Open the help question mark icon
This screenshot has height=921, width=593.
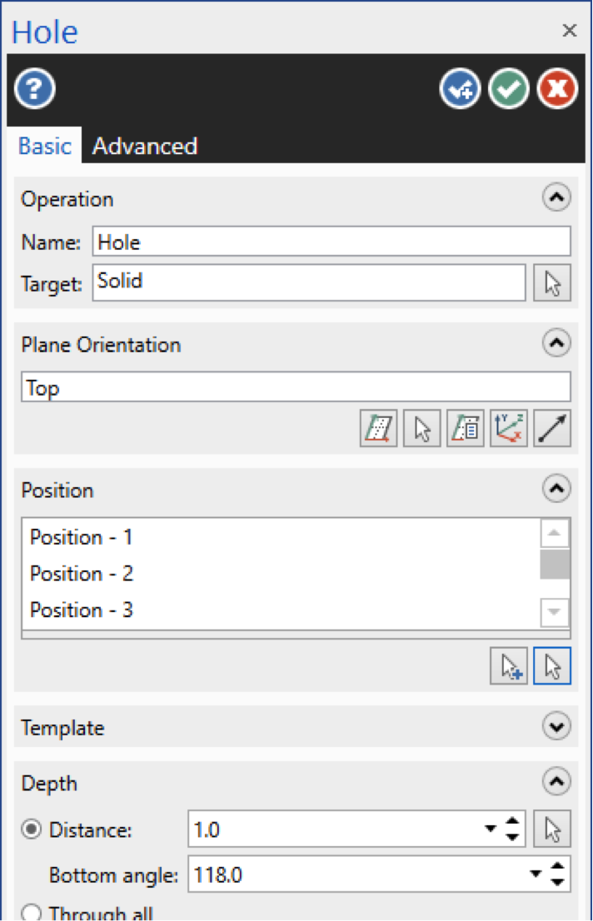click(35, 89)
